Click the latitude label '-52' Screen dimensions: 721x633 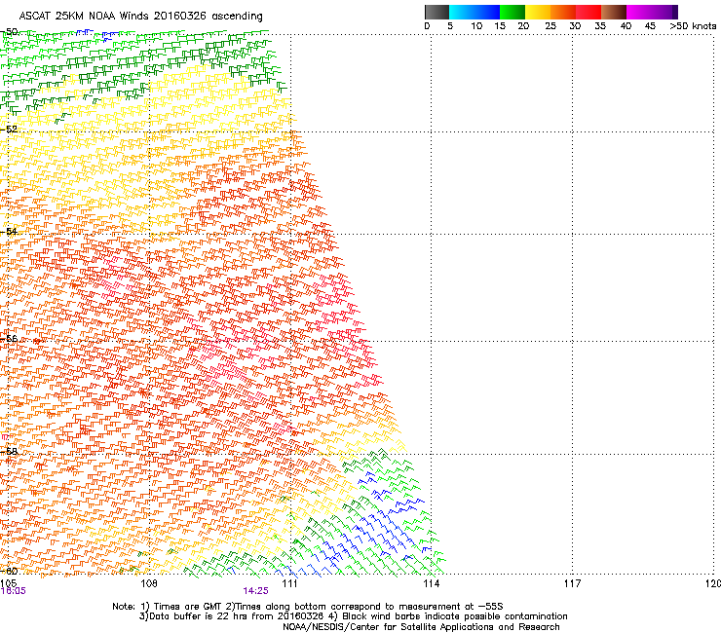tap(10, 130)
